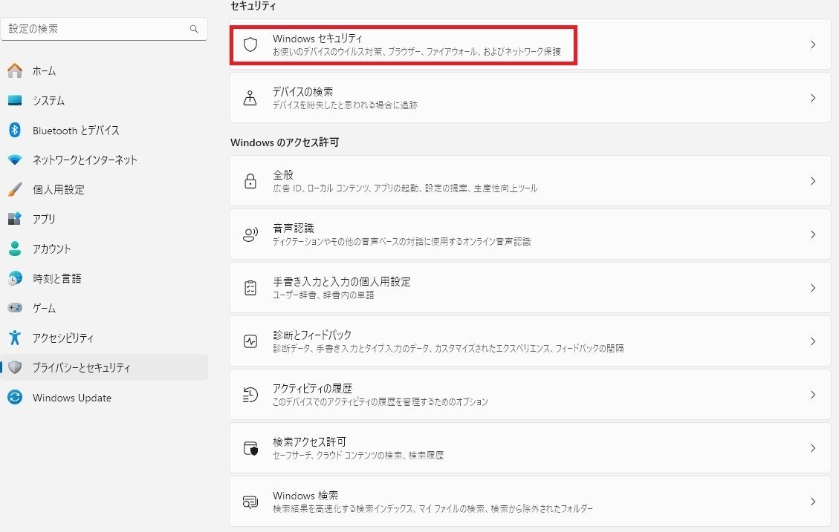
Task: Click the Windows セキュリティ shield icon
Action: click(x=250, y=45)
